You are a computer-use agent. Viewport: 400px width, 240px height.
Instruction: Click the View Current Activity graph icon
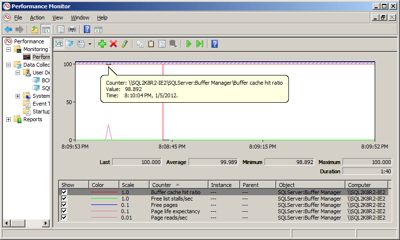(59, 44)
